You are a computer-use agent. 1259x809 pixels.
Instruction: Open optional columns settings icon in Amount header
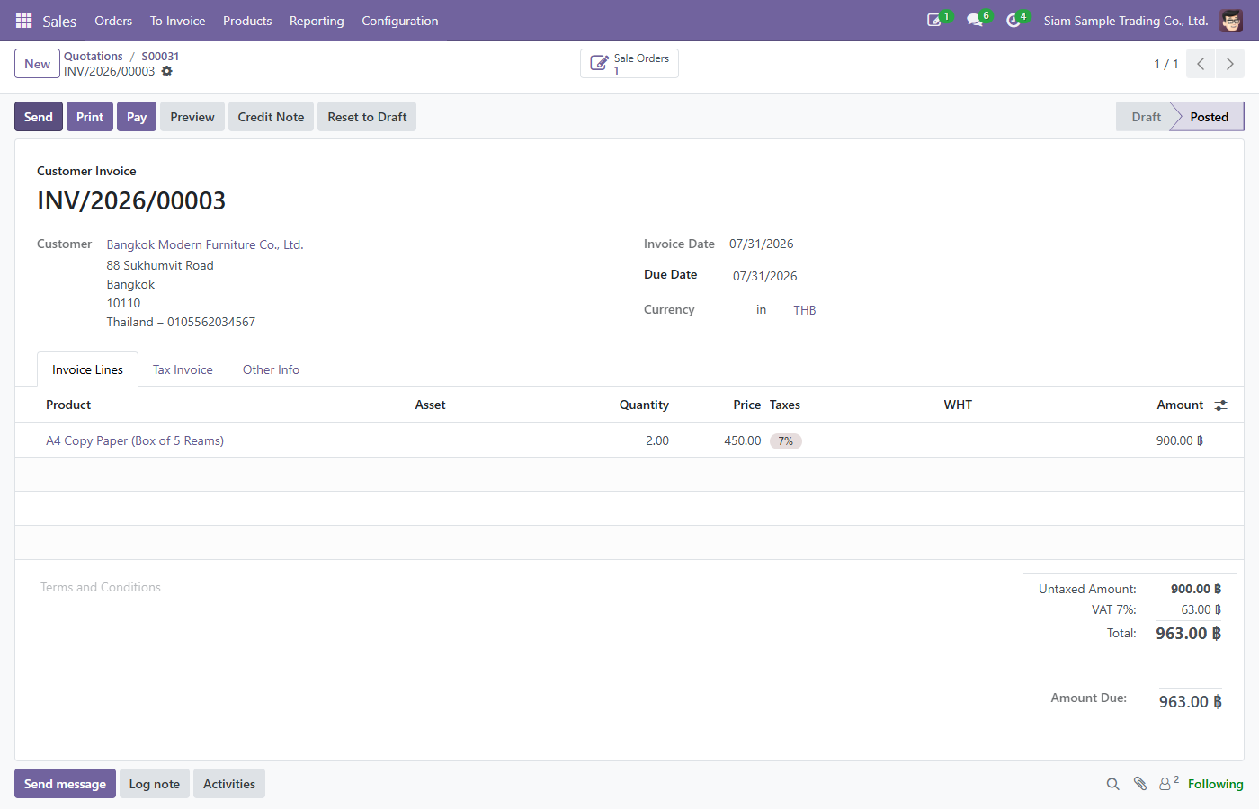pos(1220,405)
